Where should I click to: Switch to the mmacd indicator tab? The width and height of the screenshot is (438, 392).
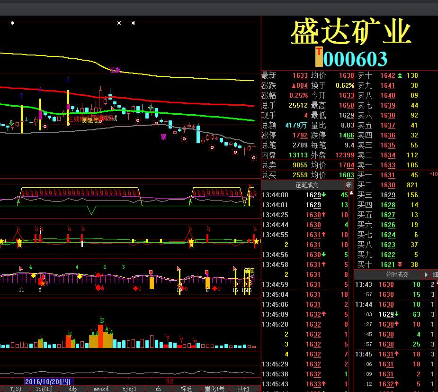pos(101,389)
